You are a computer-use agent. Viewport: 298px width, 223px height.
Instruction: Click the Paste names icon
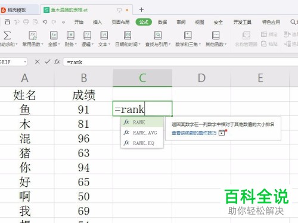click(x=263, y=43)
